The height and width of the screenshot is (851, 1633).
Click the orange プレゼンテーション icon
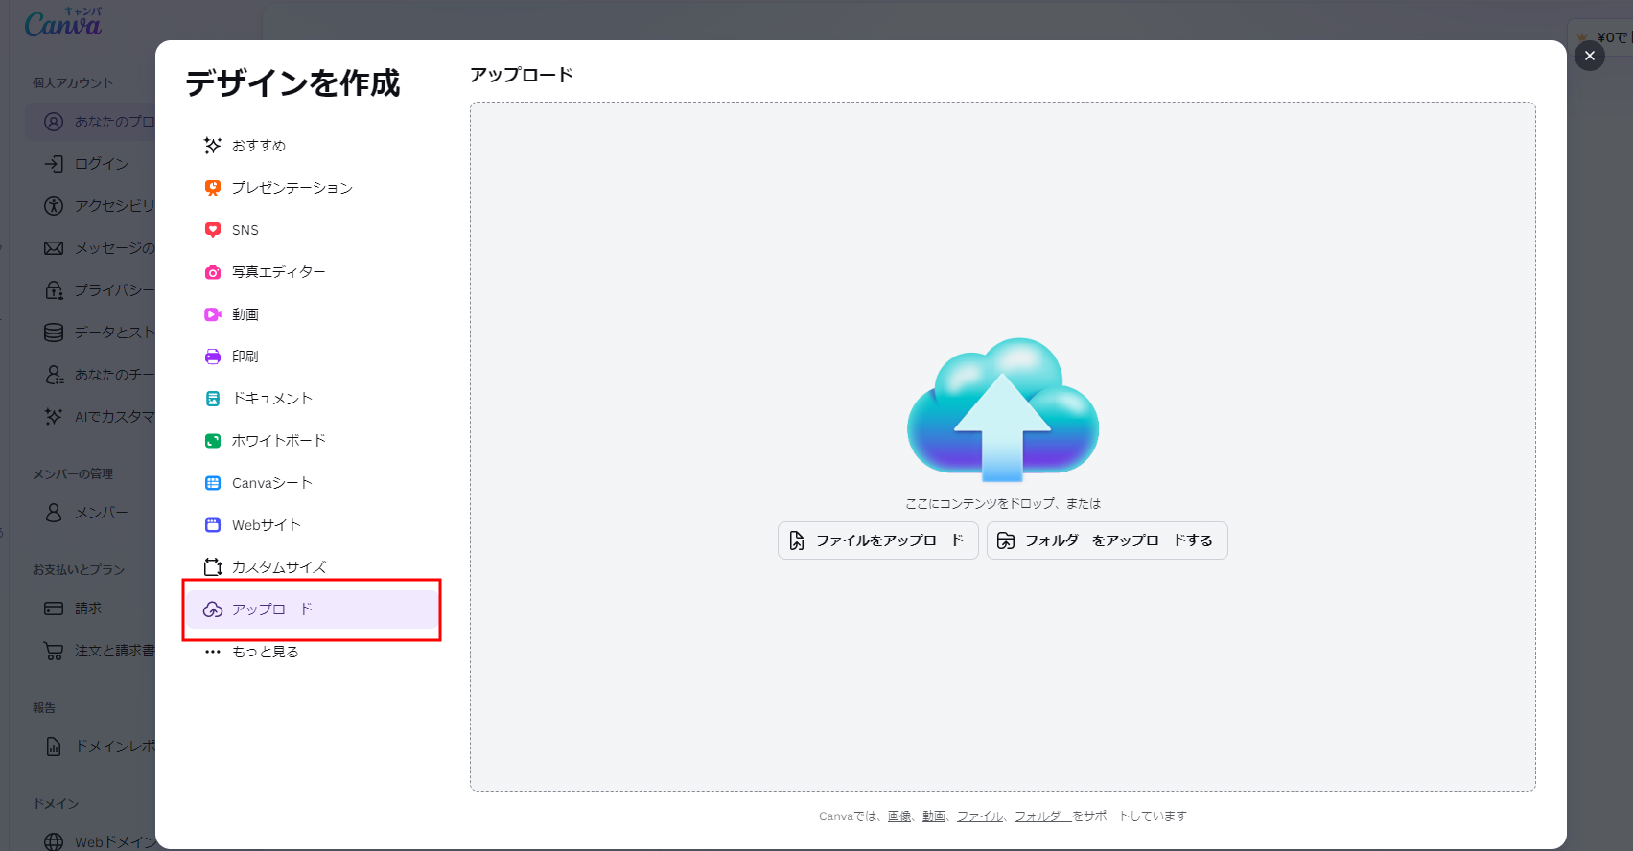213,188
